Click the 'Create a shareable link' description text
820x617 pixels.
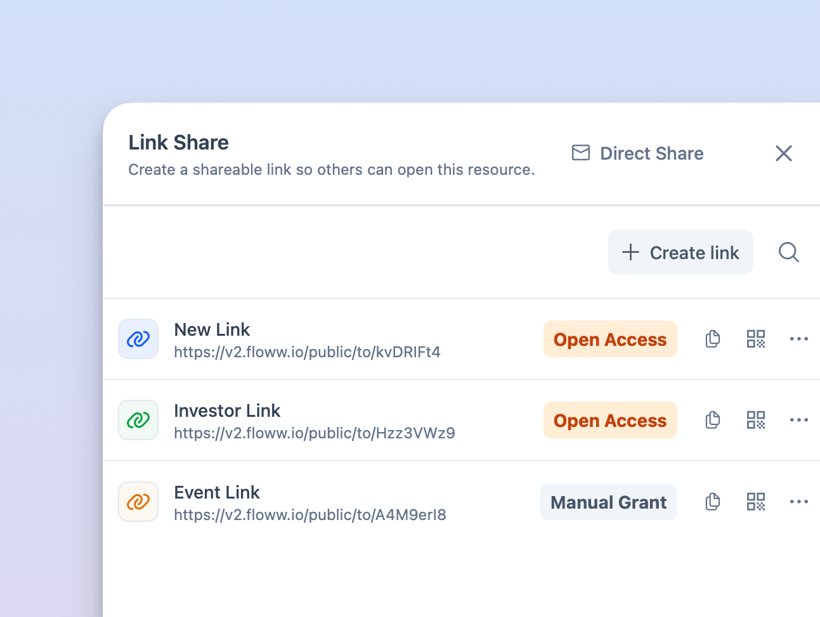click(x=332, y=170)
